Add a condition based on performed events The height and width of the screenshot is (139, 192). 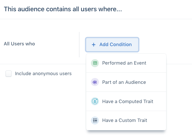click(126, 63)
